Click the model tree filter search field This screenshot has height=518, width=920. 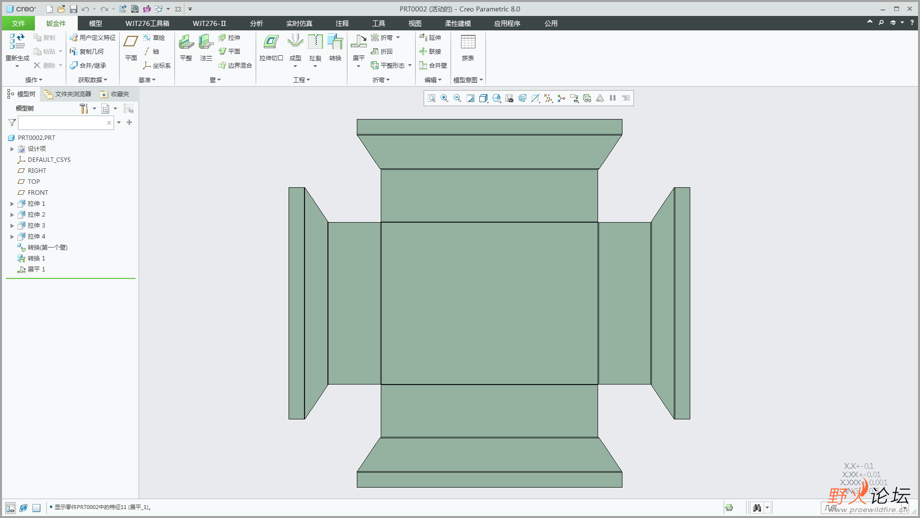[66, 123]
